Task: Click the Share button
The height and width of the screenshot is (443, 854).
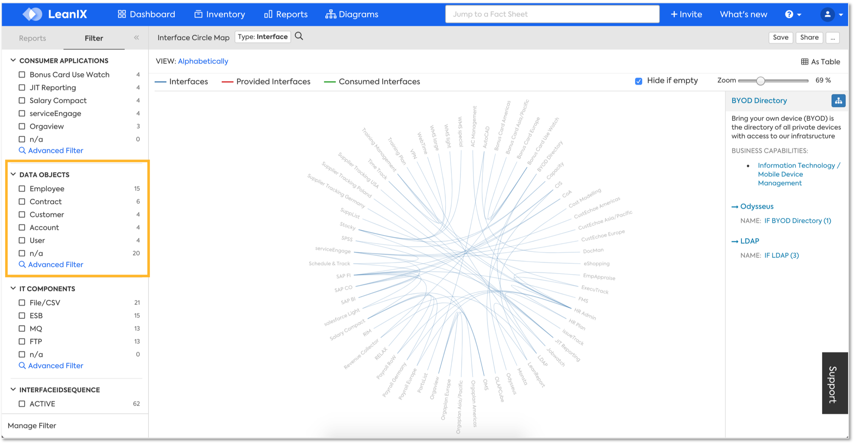Action: pyautogui.click(x=809, y=38)
